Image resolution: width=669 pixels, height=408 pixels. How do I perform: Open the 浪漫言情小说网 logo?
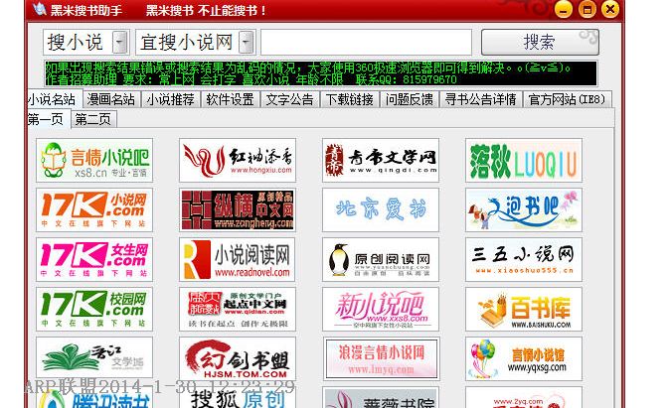point(381,358)
